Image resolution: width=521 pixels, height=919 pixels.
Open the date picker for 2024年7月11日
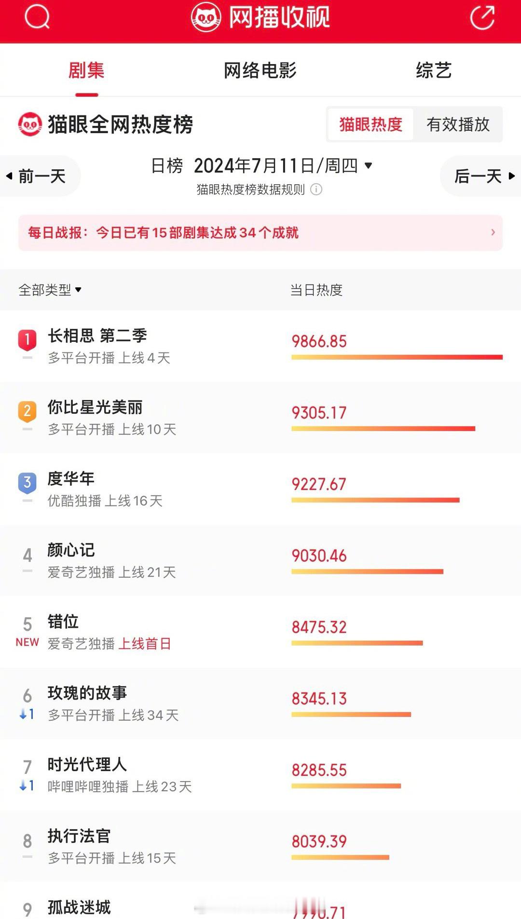coord(283,166)
